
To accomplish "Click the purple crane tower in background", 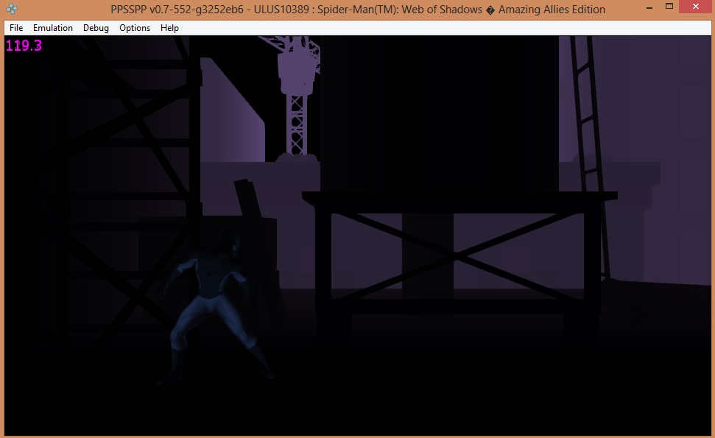I will (297, 96).
